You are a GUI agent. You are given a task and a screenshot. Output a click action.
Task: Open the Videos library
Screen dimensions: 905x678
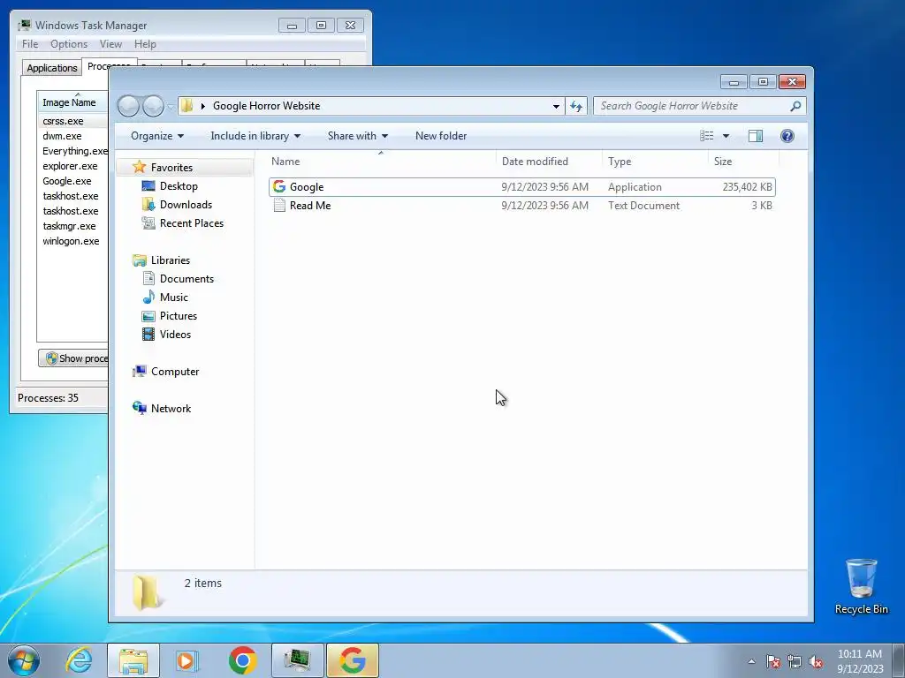tap(175, 335)
